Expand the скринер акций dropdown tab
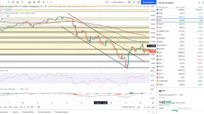204x114 pixels. 5,112
